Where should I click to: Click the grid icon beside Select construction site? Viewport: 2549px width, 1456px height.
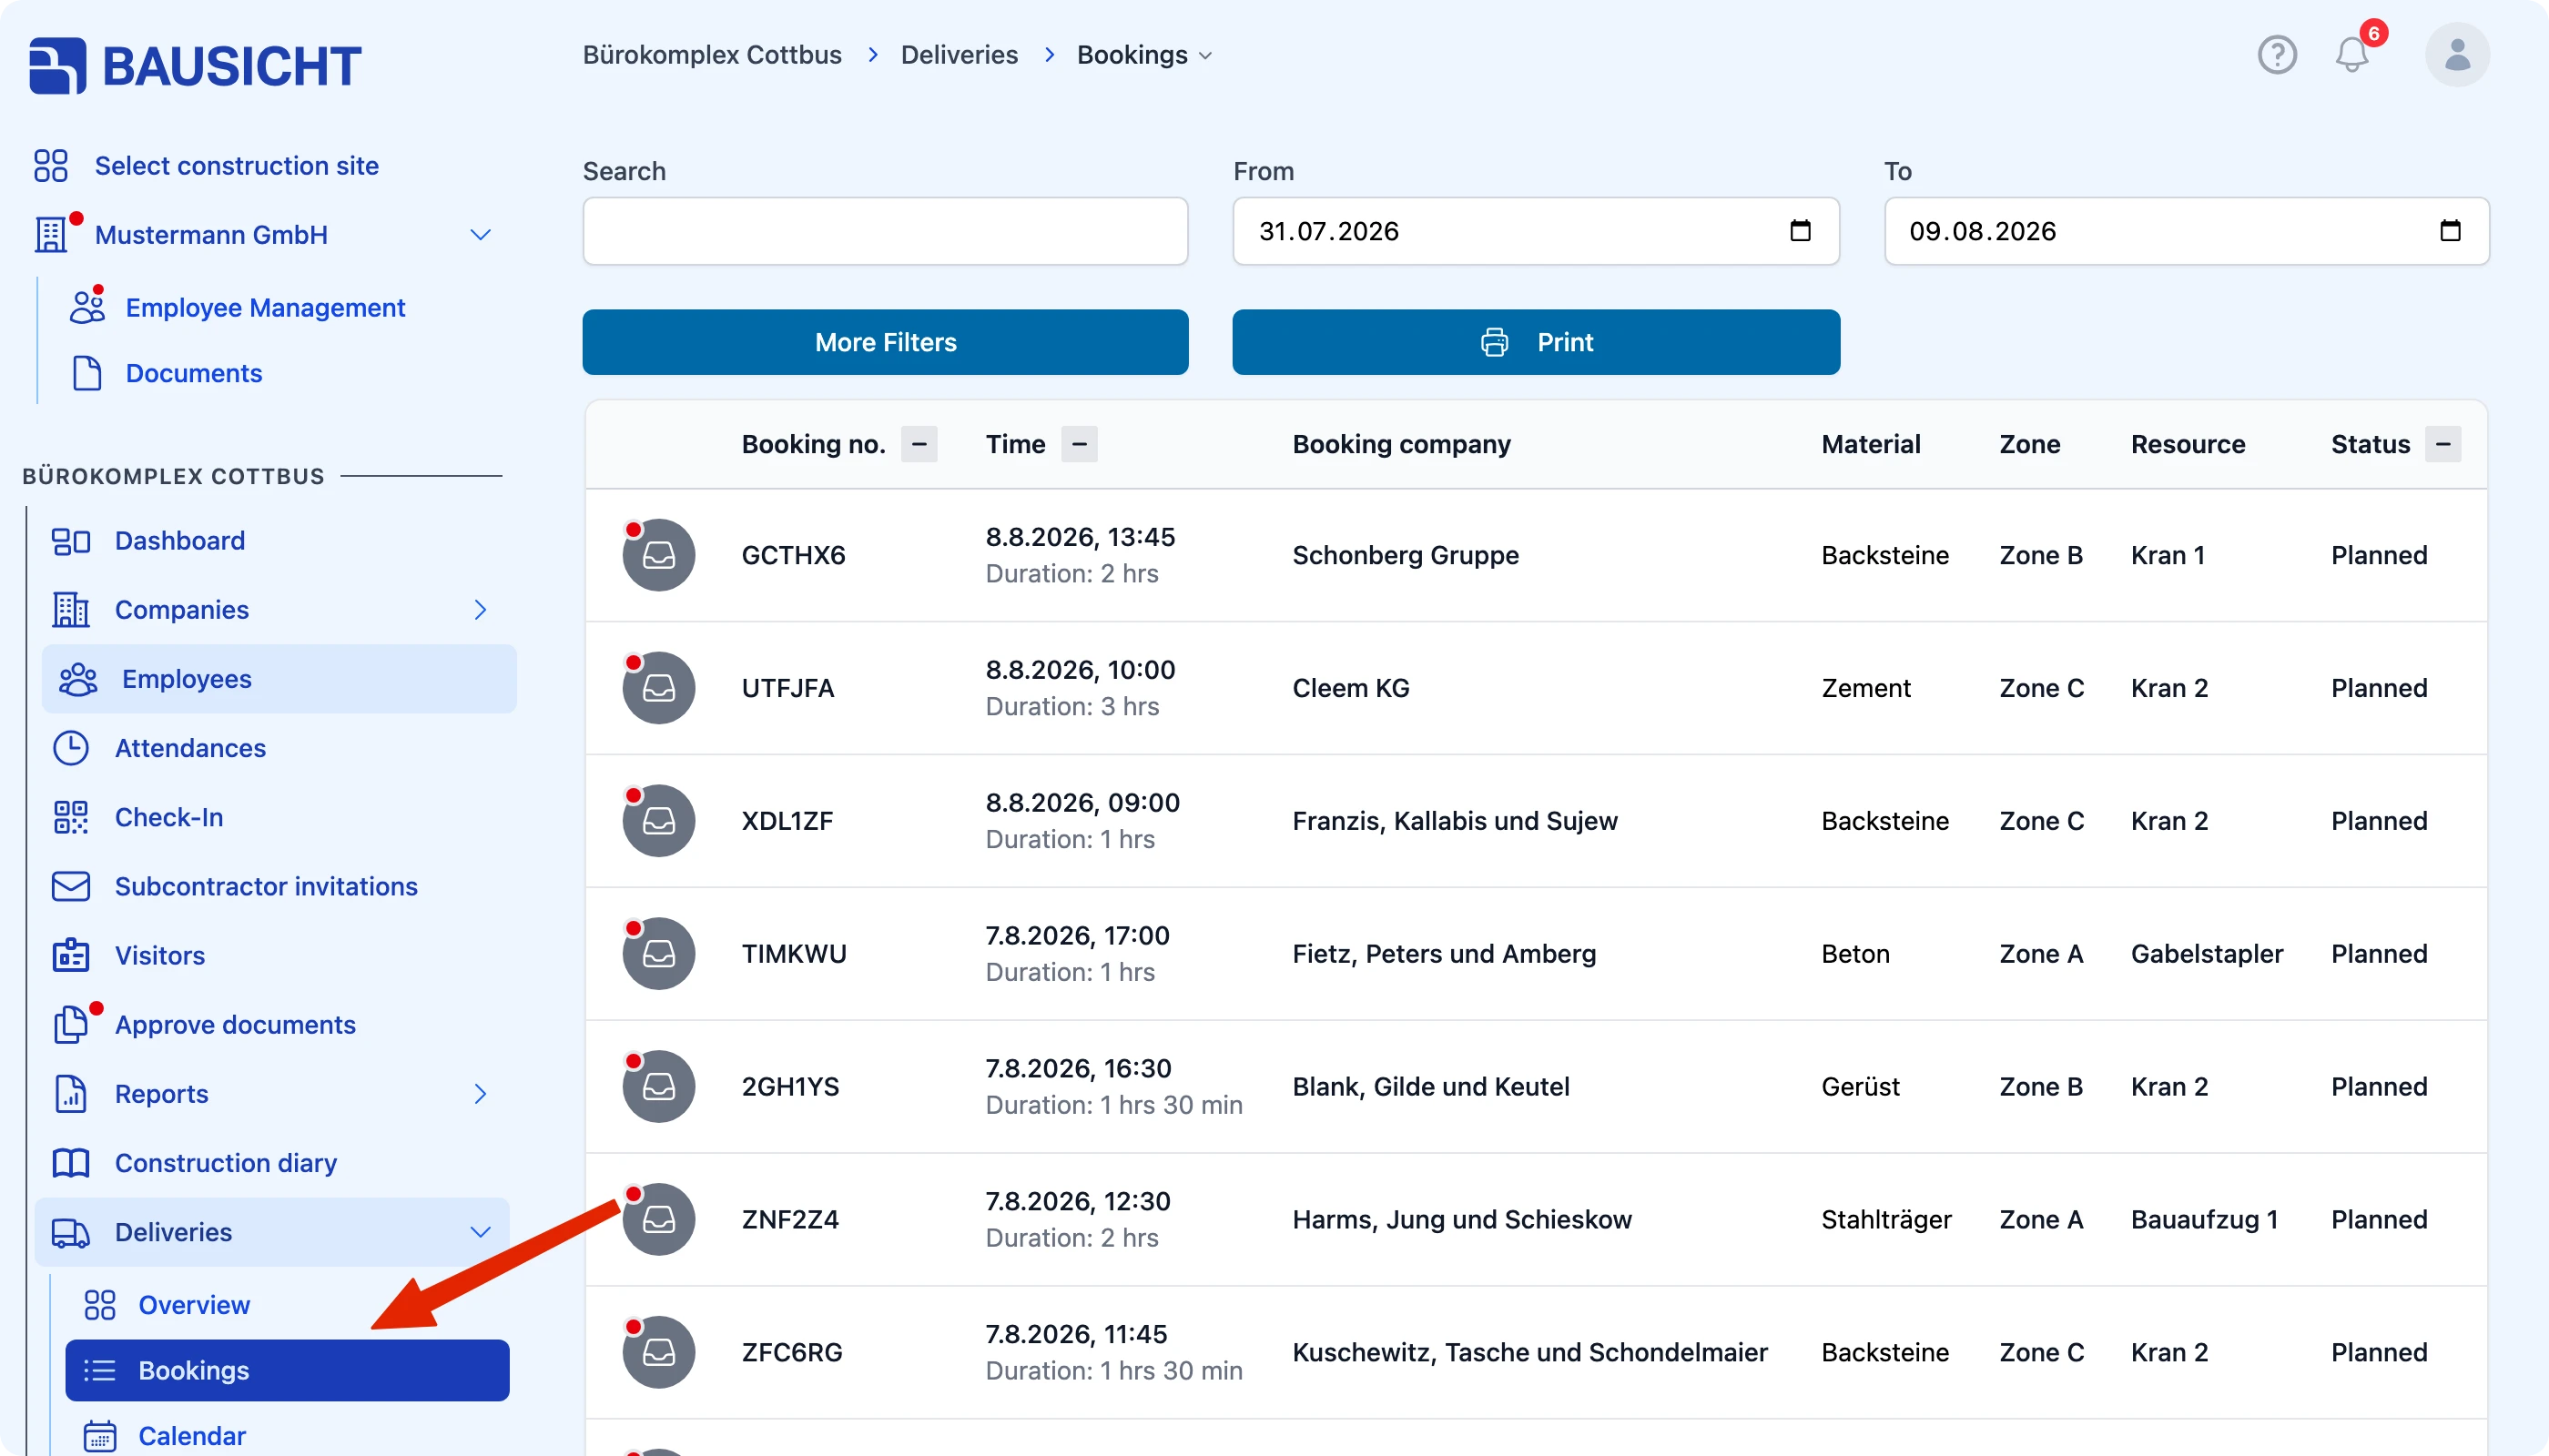tap(50, 166)
